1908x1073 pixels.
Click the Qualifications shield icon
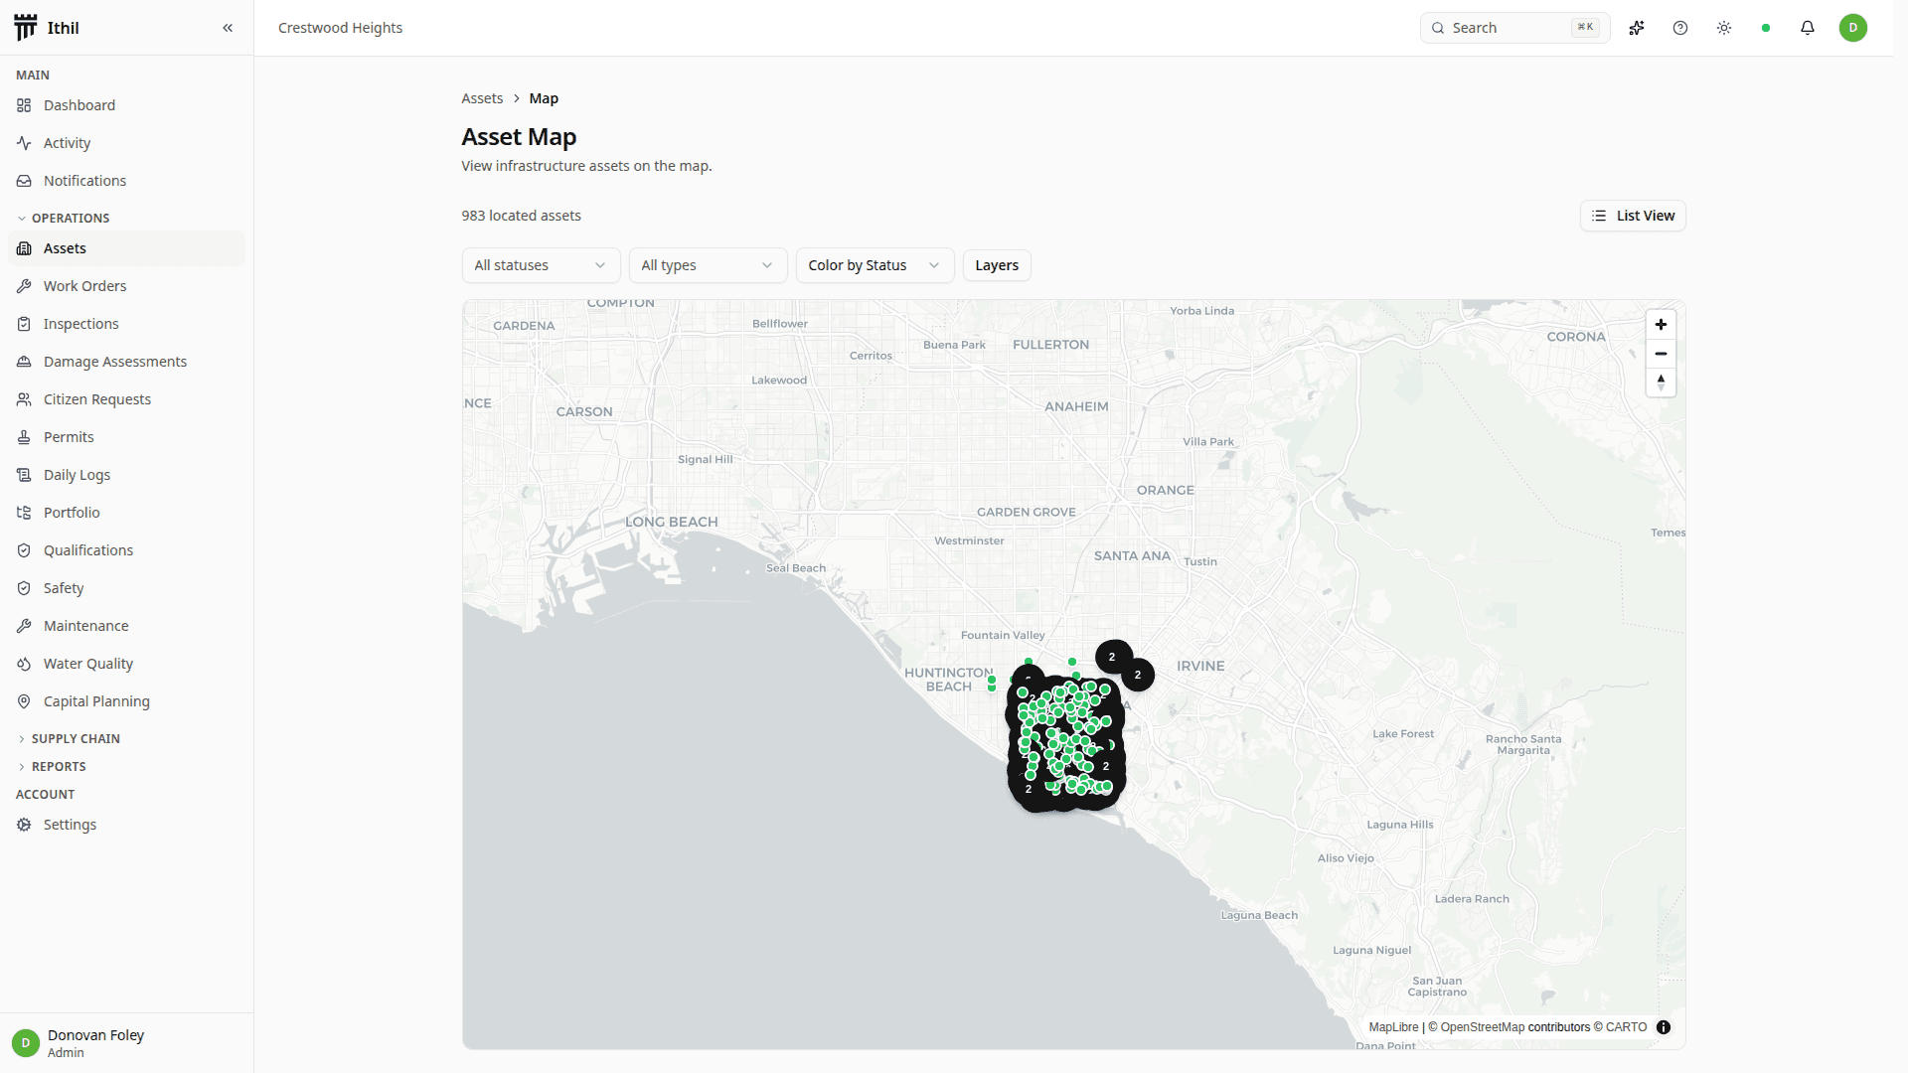tap(24, 550)
